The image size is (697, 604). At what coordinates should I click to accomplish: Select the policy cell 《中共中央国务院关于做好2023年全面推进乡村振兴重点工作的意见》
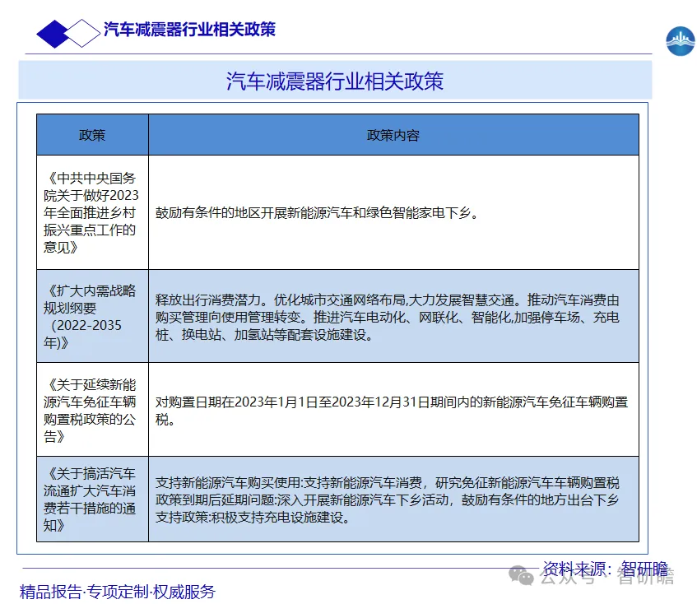point(92,212)
